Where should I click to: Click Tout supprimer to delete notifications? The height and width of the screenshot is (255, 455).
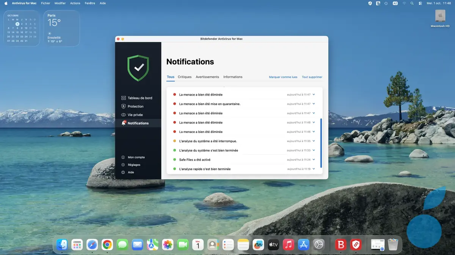pos(312,77)
